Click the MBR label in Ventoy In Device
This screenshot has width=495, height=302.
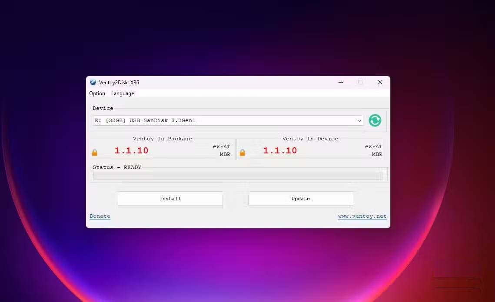coord(377,154)
